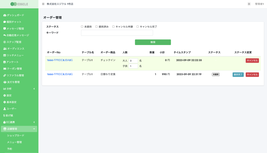Image resolution: width=267 pixels, height=153 pixels.
Task: Open 個別チャット via its speech bubble icon
Action: point(5,22)
